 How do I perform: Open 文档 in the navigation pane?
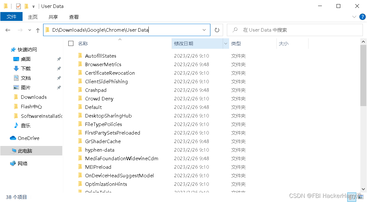click(26, 78)
